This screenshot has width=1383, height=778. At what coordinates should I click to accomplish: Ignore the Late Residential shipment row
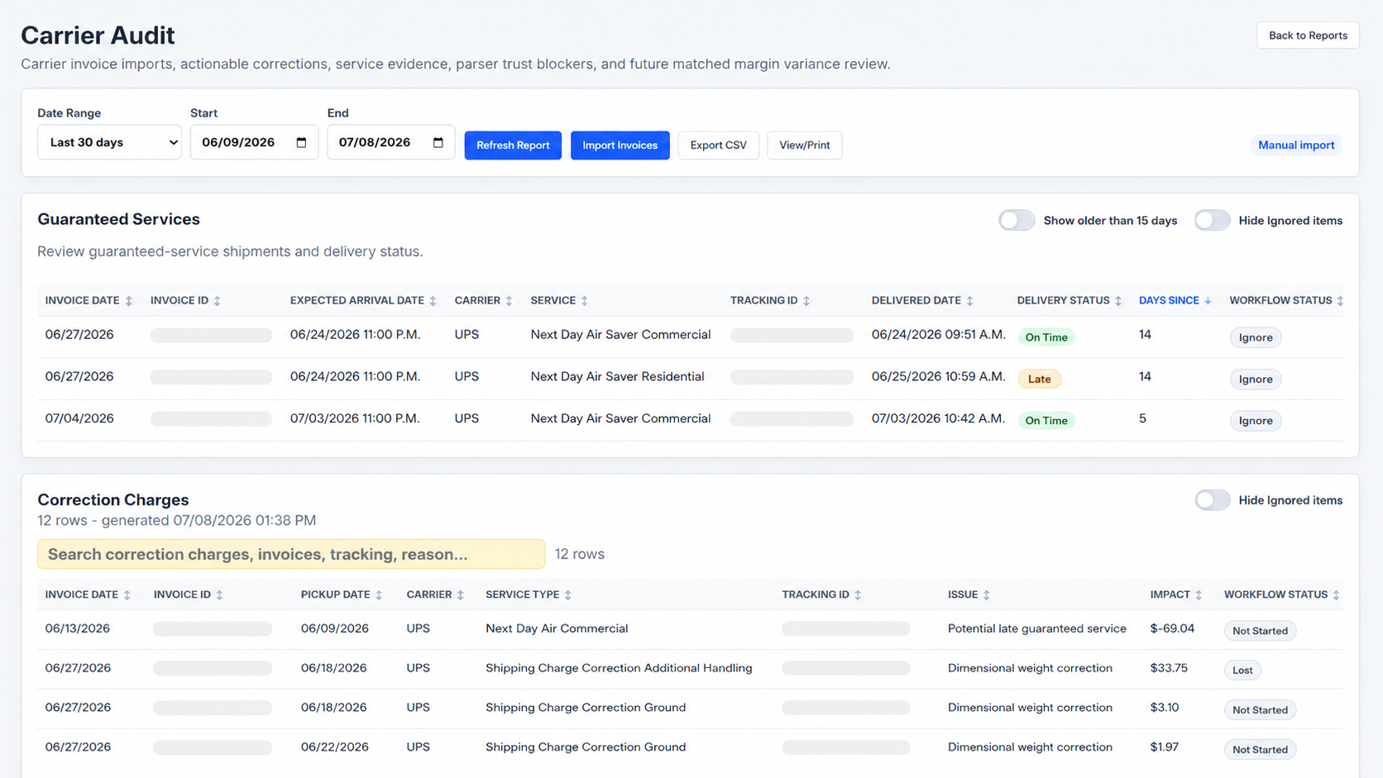(1255, 379)
